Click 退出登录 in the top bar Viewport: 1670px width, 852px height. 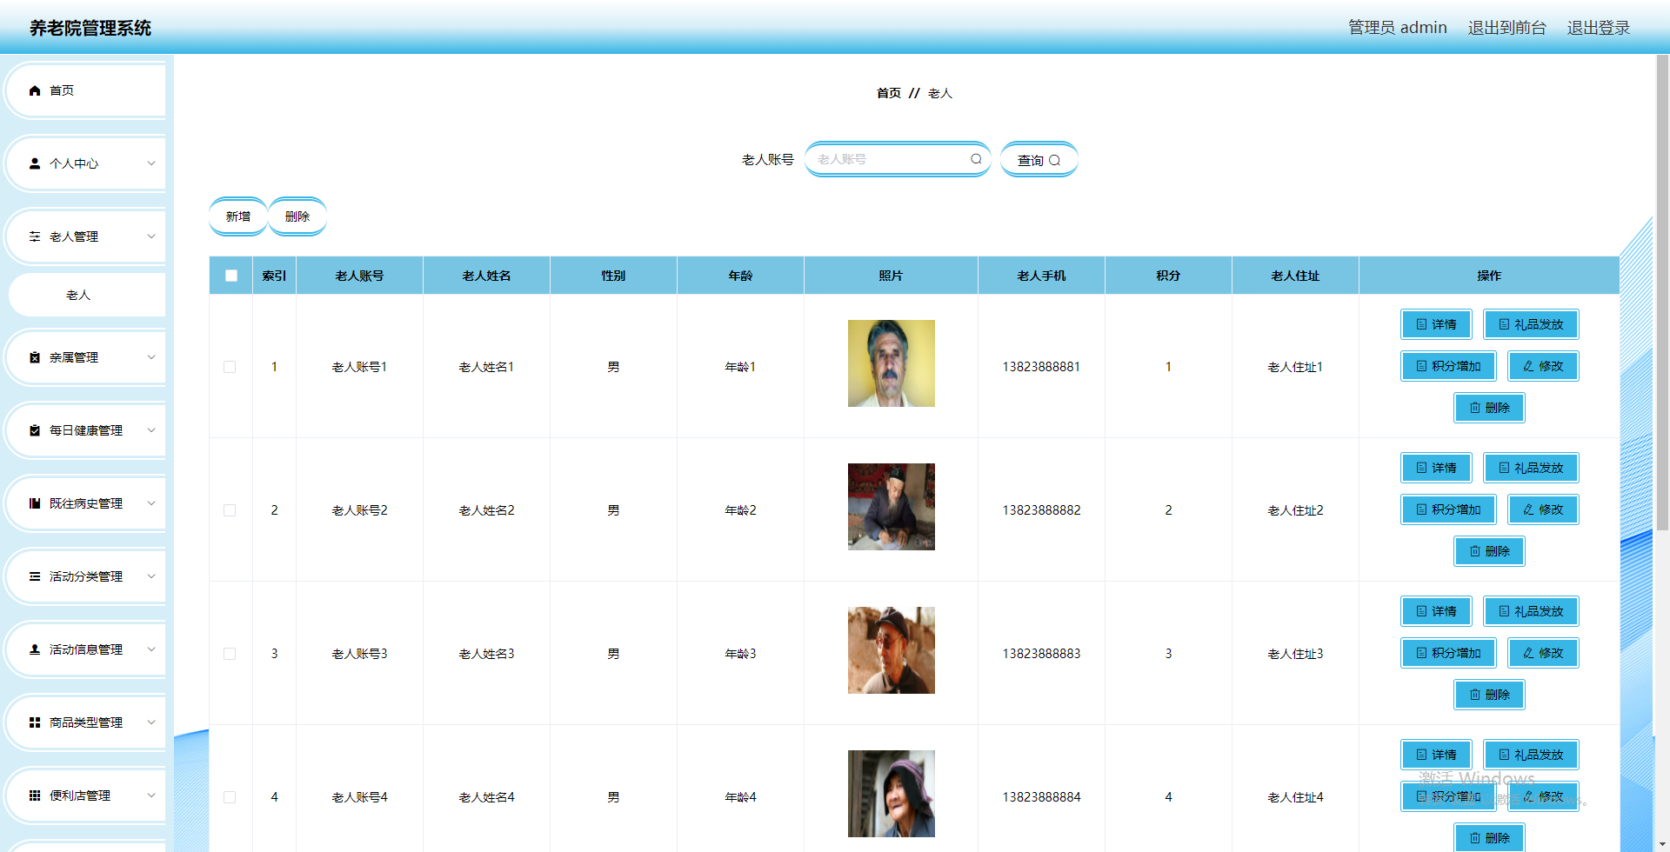[1599, 28]
